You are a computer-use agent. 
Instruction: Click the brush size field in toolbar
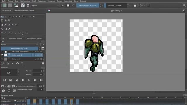click(x=115, y=5)
